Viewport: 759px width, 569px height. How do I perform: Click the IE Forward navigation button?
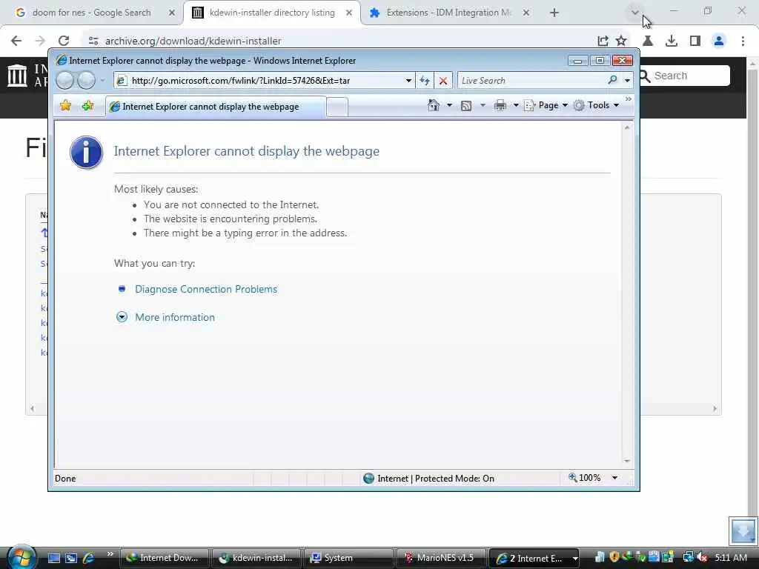click(x=86, y=80)
